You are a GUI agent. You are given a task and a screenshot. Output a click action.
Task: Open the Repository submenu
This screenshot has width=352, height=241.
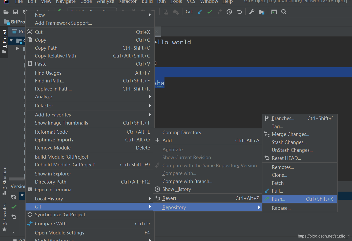[x=208, y=207]
